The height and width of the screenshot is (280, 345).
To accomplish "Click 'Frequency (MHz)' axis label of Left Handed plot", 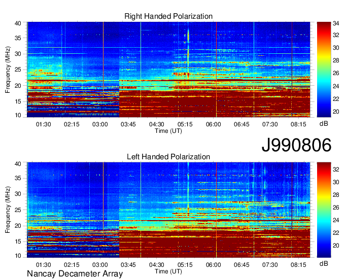I will click(8, 210).
